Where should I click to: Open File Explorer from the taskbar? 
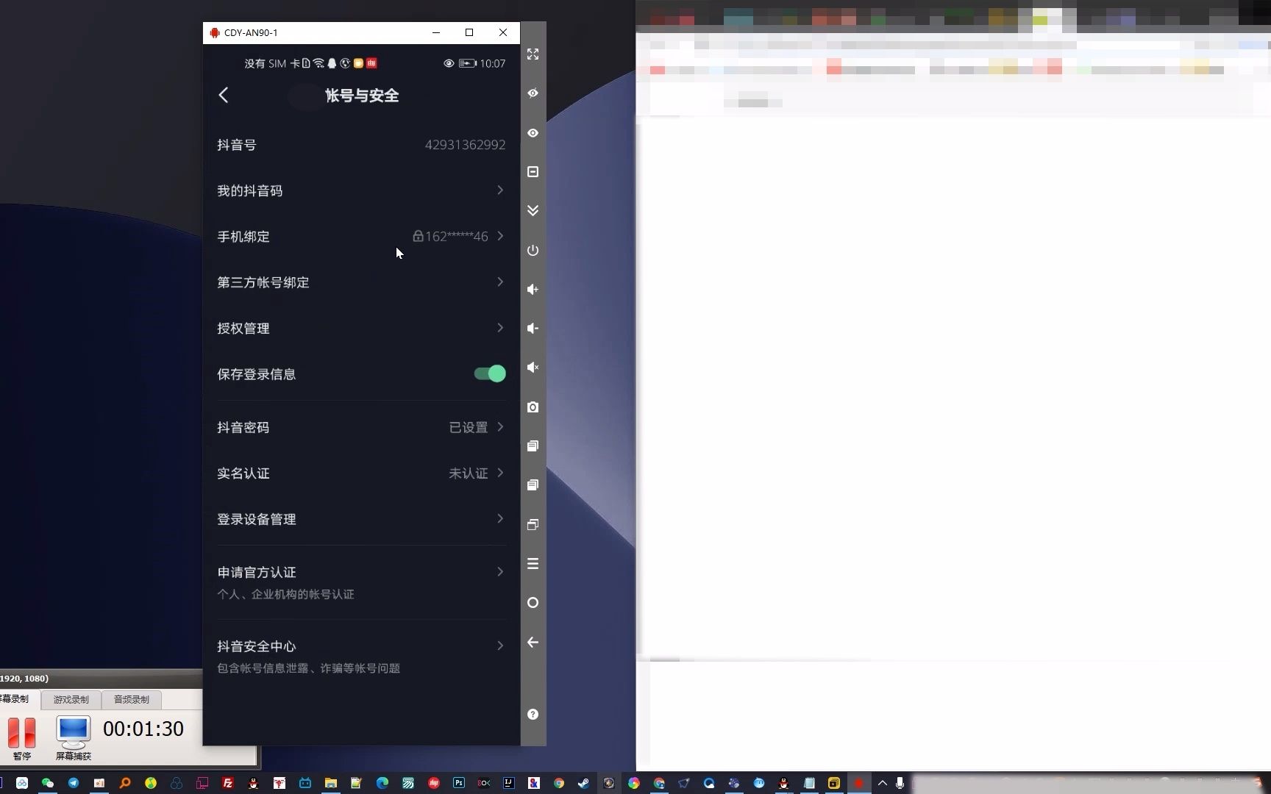pos(331,783)
